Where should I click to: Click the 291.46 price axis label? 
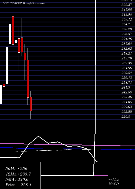tap(127, 39)
